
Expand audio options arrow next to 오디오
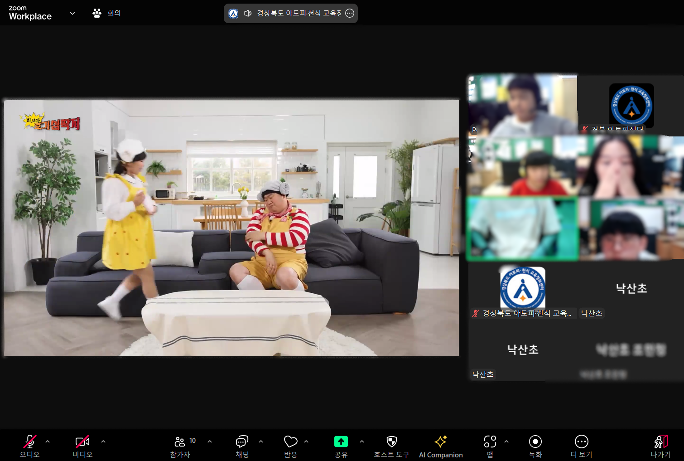coord(48,441)
